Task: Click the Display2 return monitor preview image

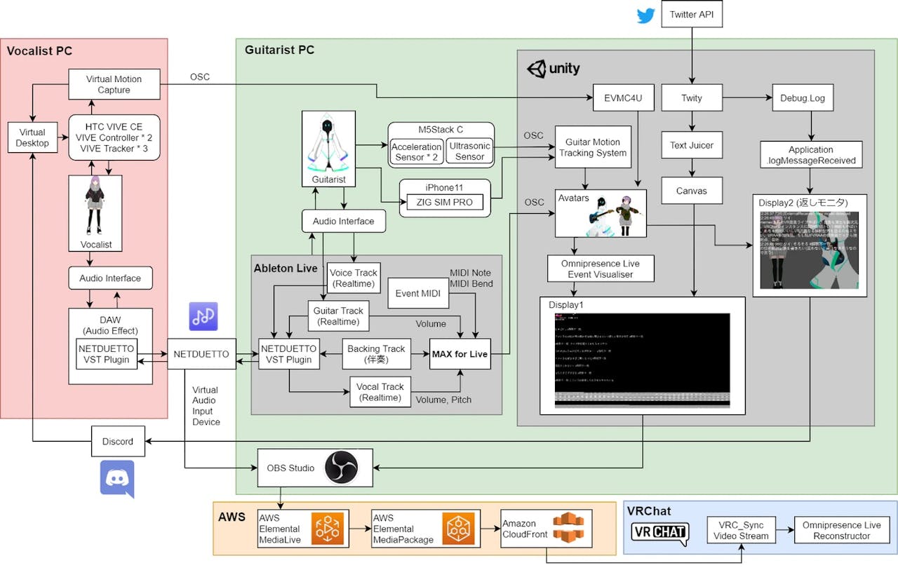Action: (x=810, y=250)
